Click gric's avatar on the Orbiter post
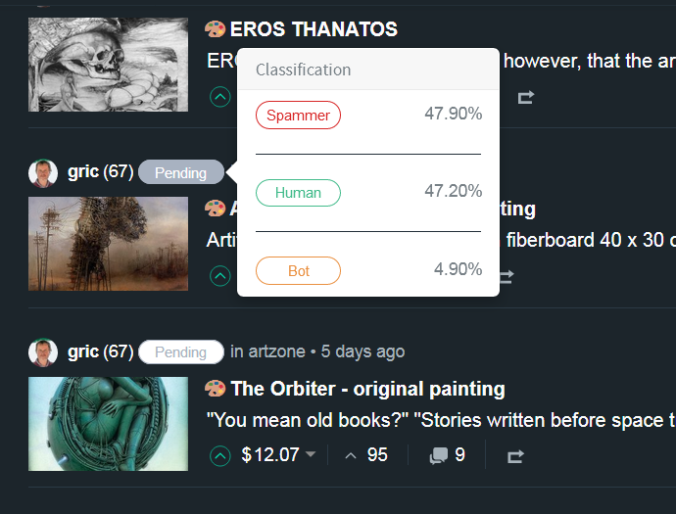Image resolution: width=676 pixels, height=514 pixels. click(43, 351)
